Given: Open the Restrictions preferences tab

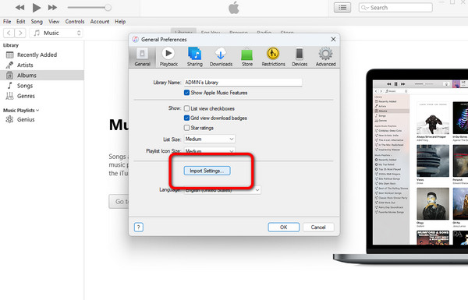Looking at the screenshot, I should 273,57.
